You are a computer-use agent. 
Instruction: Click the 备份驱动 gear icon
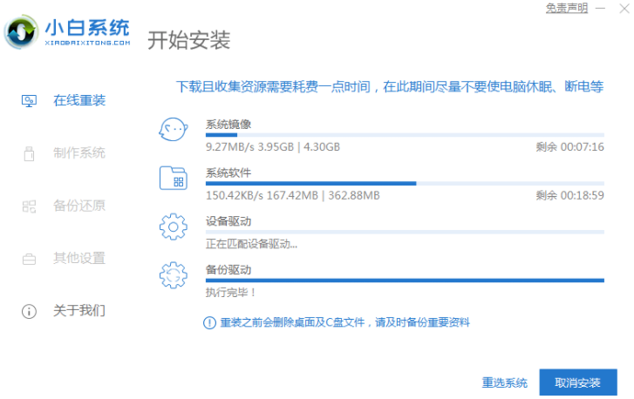click(x=173, y=275)
